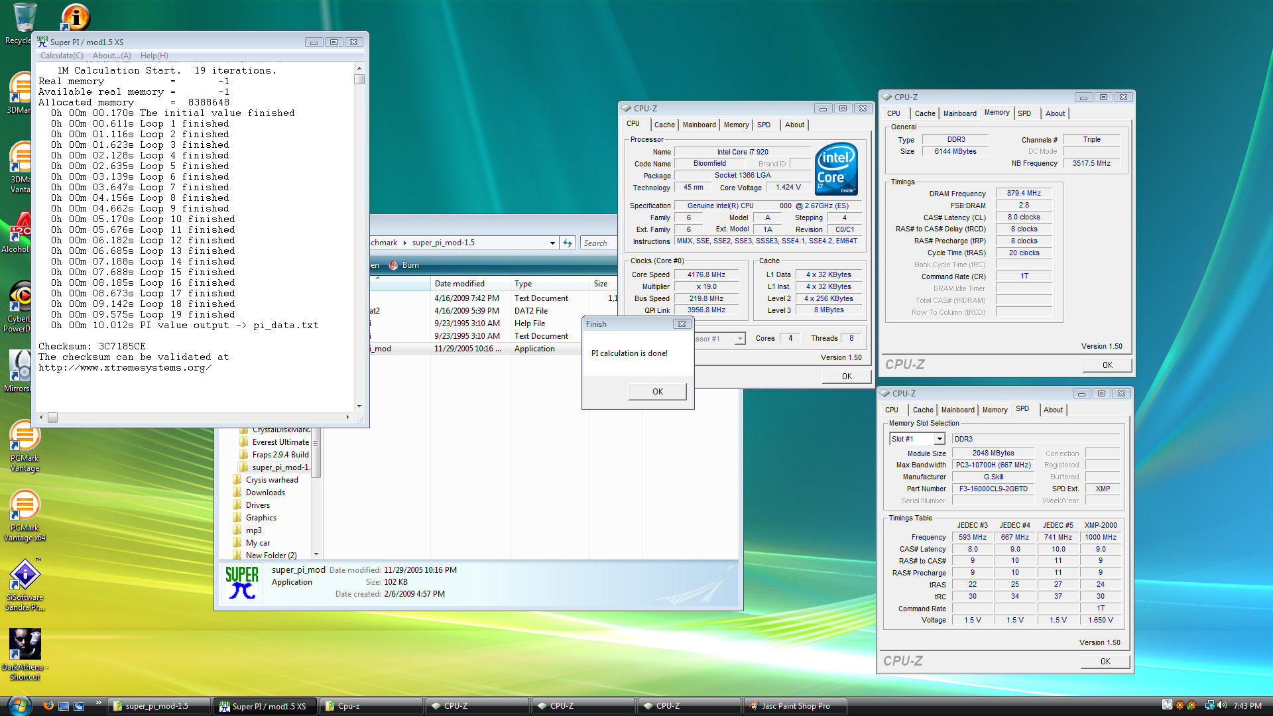
Task: Click OK in the CPU-Z Memory window
Action: tap(1107, 365)
